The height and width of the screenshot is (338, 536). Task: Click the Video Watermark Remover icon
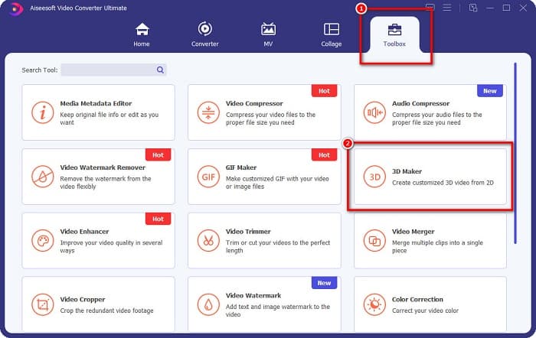(x=43, y=177)
